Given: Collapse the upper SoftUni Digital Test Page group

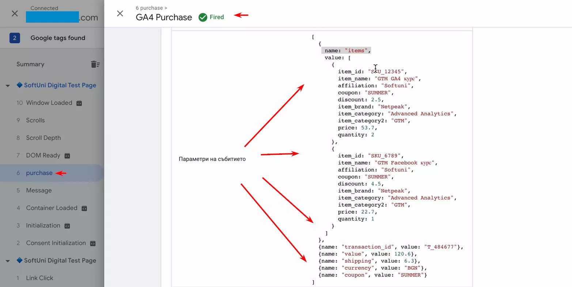Looking at the screenshot, I should point(8,86).
